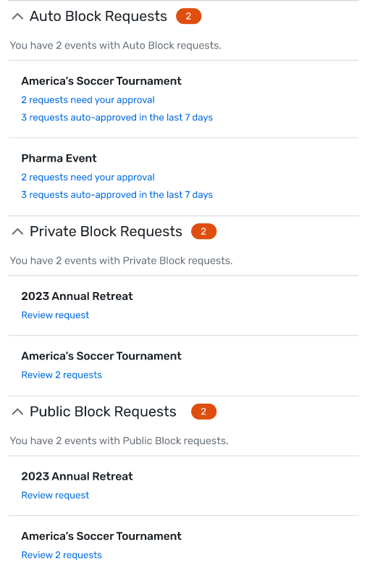View Pharma Event auto-approved requests link

coord(117,194)
